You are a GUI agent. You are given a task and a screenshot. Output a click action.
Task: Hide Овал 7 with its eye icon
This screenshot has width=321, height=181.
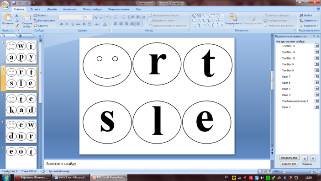(316, 76)
